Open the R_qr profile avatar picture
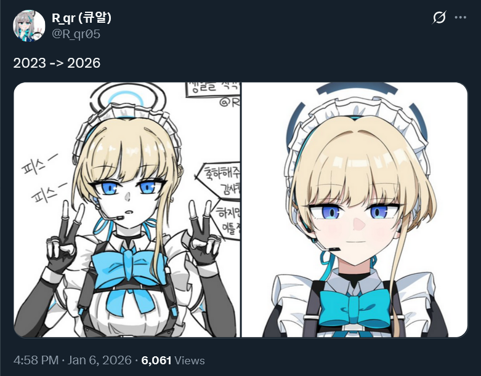 tap(29, 26)
